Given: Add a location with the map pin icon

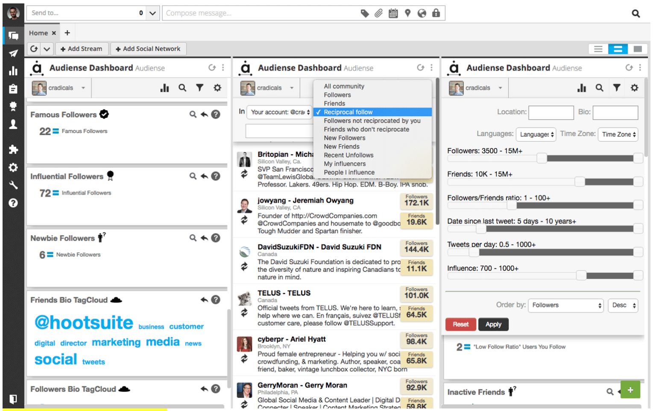Looking at the screenshot, I should tap(407, 13).
